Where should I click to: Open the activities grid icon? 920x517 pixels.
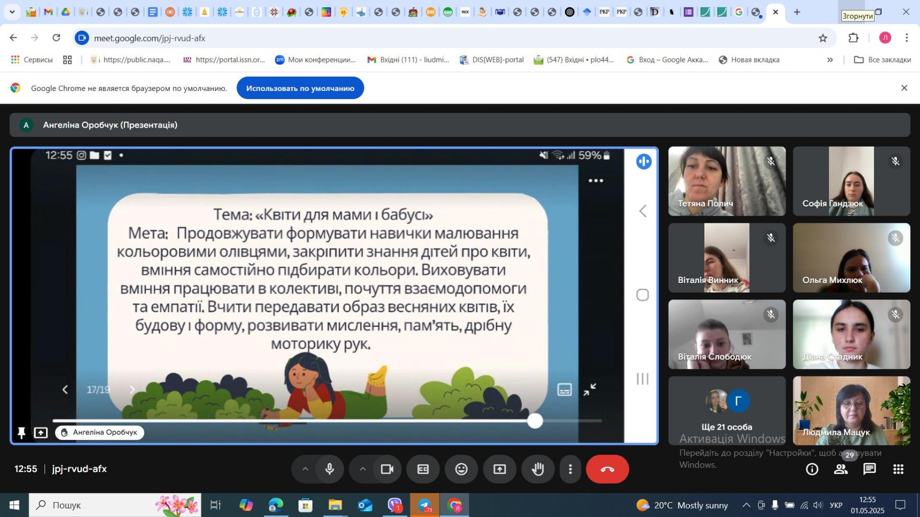click(x=898, y=469)
